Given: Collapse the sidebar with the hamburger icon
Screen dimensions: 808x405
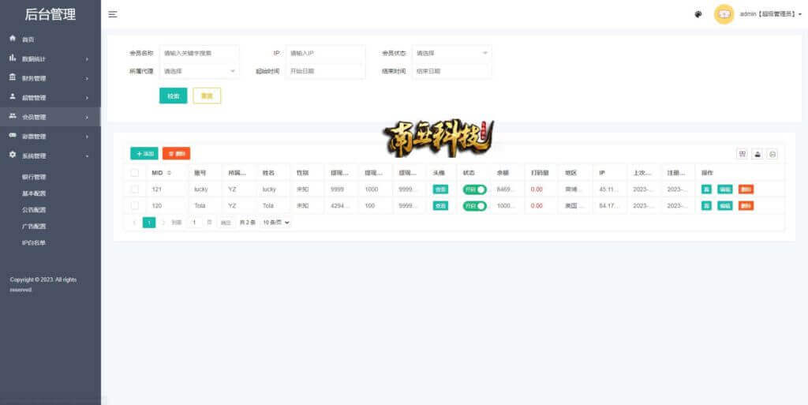Looking at the screenshot, I should pos(113,14).
